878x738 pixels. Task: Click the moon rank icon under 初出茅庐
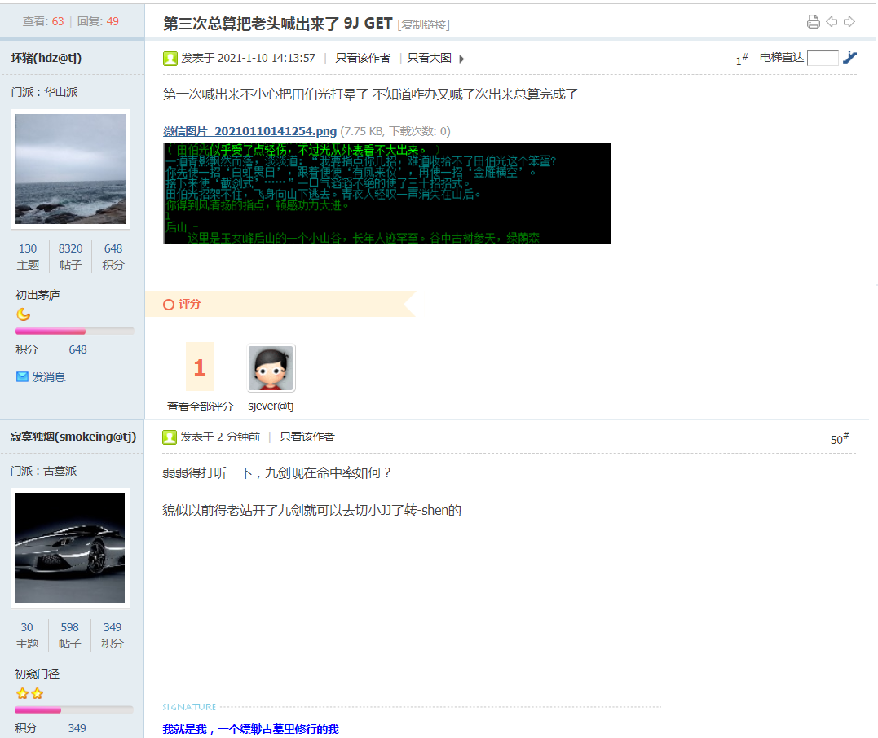point(23,314)
